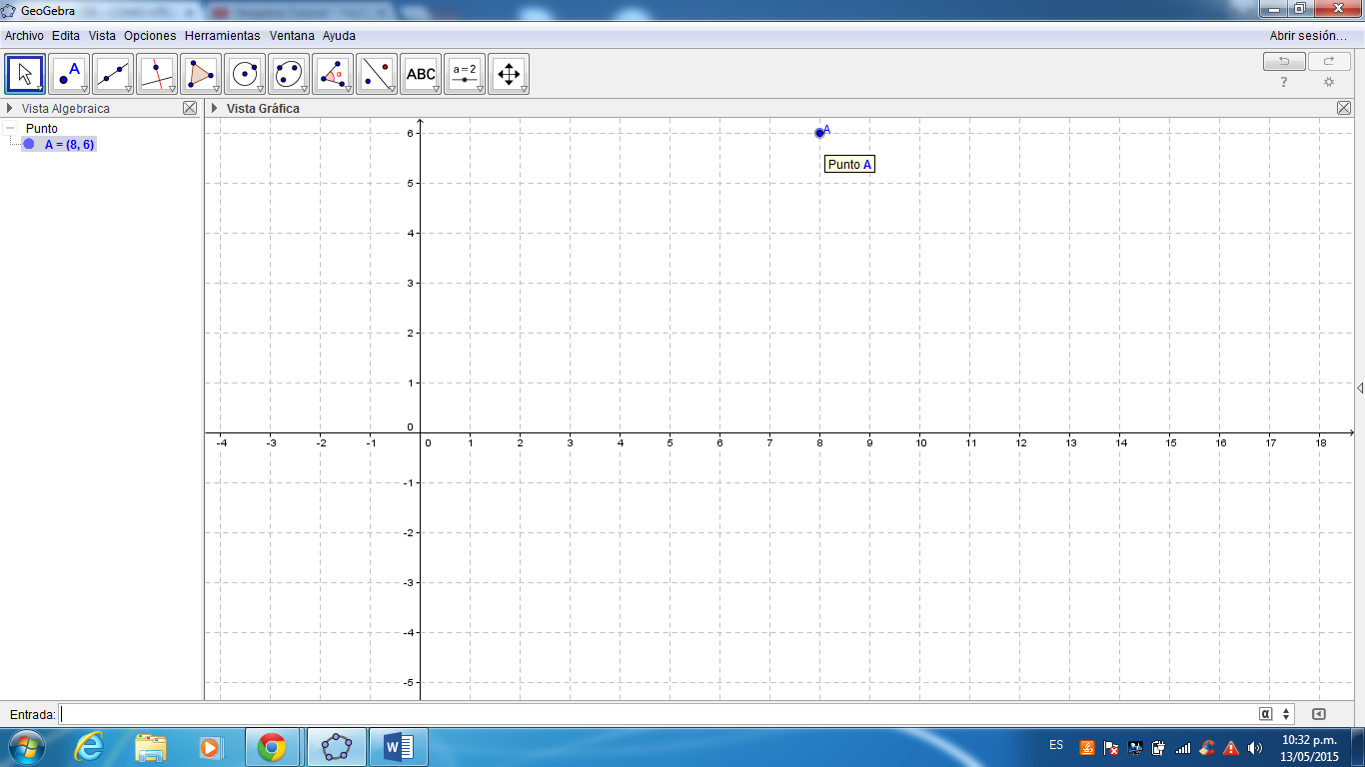Screen dimensions: 1365x767
Task: Open the graphics view settings gear
Action: [x=1328, y=82]
